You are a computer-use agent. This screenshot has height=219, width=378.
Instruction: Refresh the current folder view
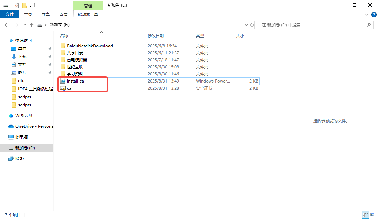252,25
